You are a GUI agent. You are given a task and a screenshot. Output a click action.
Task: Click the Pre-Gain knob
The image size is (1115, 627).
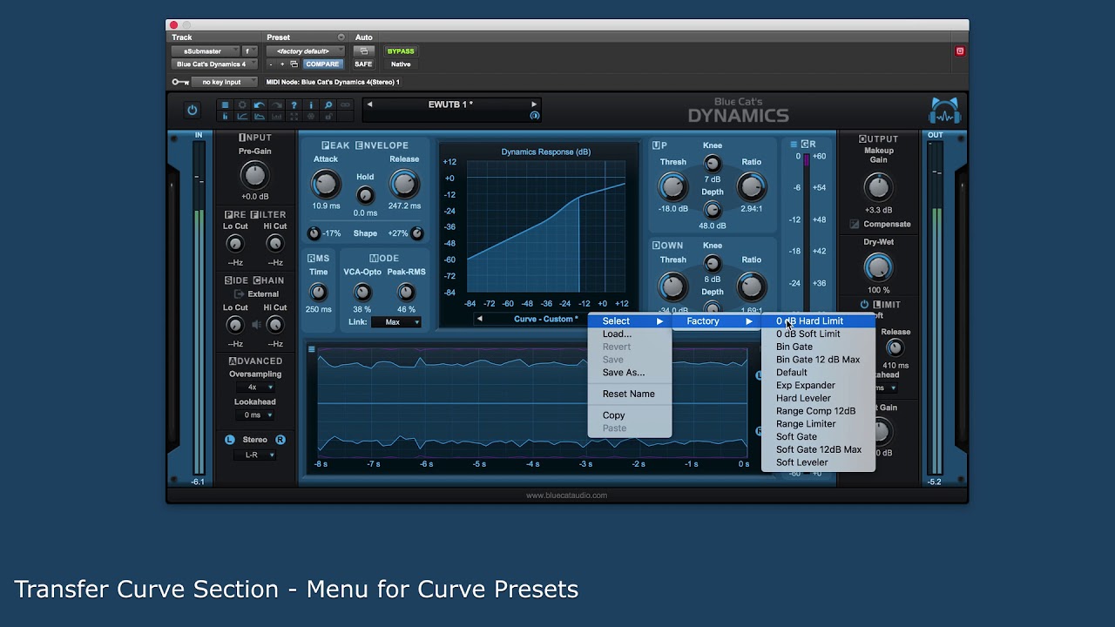coord(254,175)
